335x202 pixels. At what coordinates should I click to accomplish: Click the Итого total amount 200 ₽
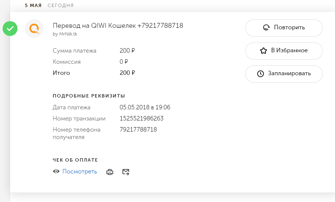(127, 73)
